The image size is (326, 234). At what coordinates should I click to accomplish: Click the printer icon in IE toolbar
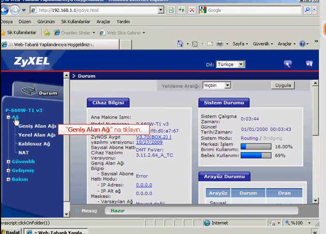click(220, 45)
